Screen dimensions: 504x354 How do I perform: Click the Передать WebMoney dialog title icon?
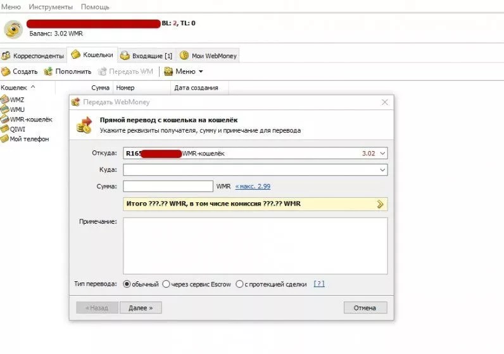(75, 102)
